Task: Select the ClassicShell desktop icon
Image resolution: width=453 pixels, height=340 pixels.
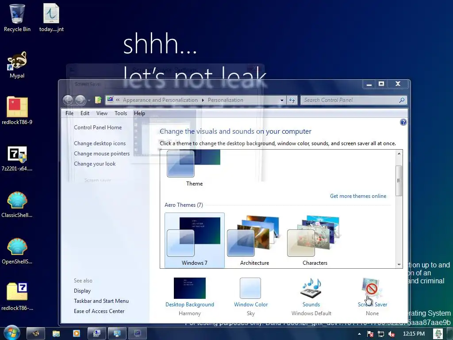Action: point(17,204)
